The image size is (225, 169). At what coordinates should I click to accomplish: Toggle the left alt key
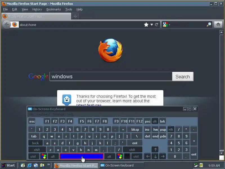[x=53, y=156]
